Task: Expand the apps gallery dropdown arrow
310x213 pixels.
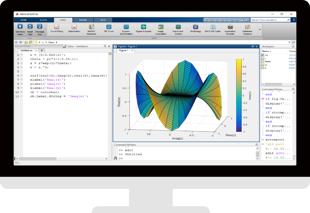Action: [259, 29]
